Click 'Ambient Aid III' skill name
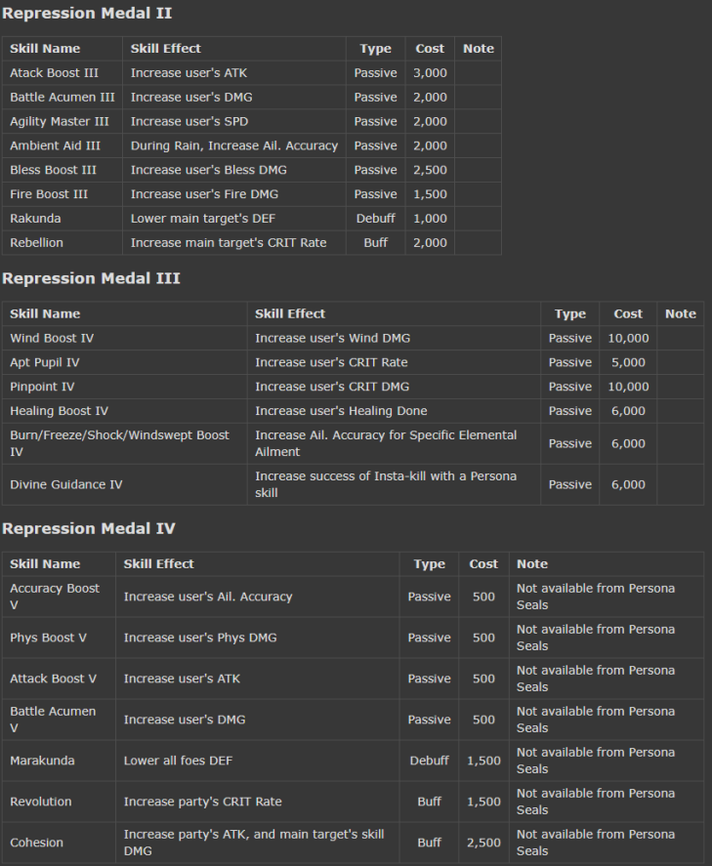712x866 pixels. tap(56, 145)
